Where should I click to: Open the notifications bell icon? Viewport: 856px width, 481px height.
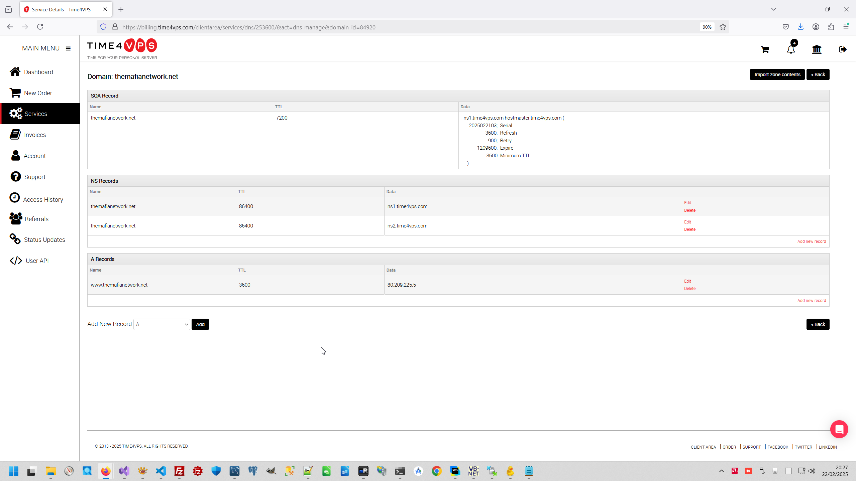(791, 49)
